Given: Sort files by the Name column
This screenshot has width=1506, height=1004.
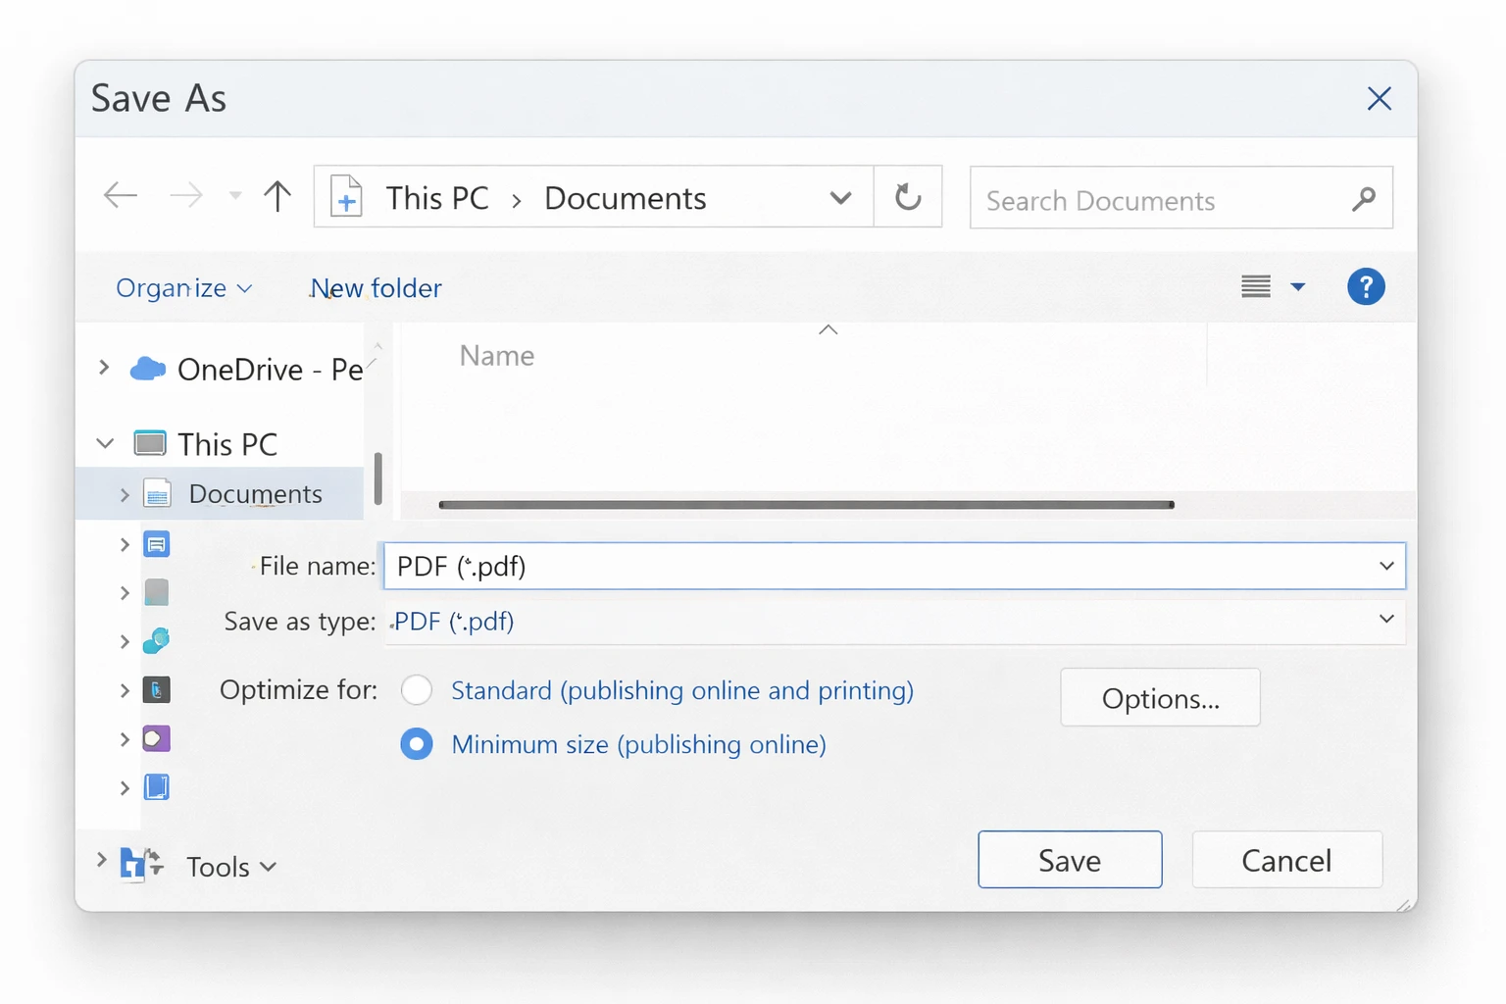Looking at the screenshot, I should click(497, 355).
